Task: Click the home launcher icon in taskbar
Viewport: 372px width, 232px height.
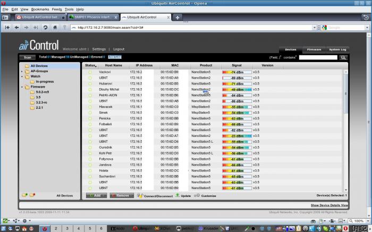Action: pyautogui.click(x=24, y=229)
